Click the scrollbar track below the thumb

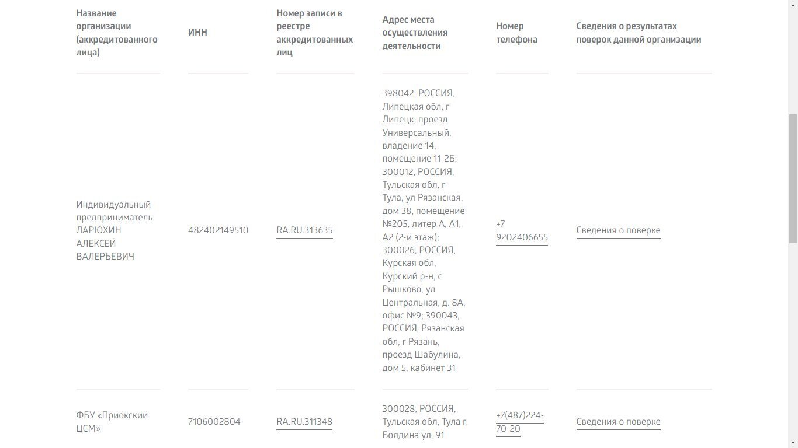pyautogui.click(x=793, y=350)
